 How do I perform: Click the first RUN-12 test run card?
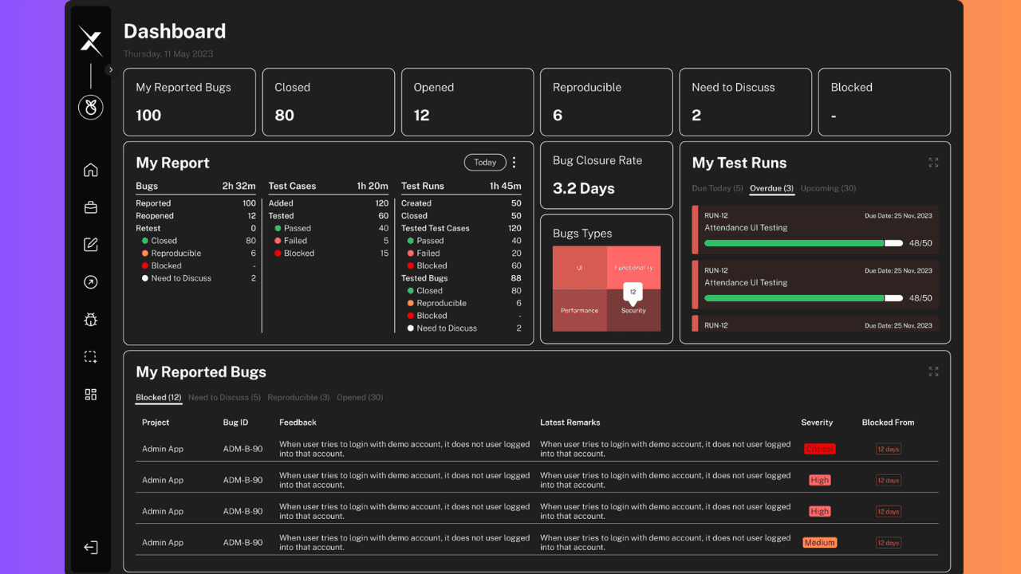tap(815, 230)
